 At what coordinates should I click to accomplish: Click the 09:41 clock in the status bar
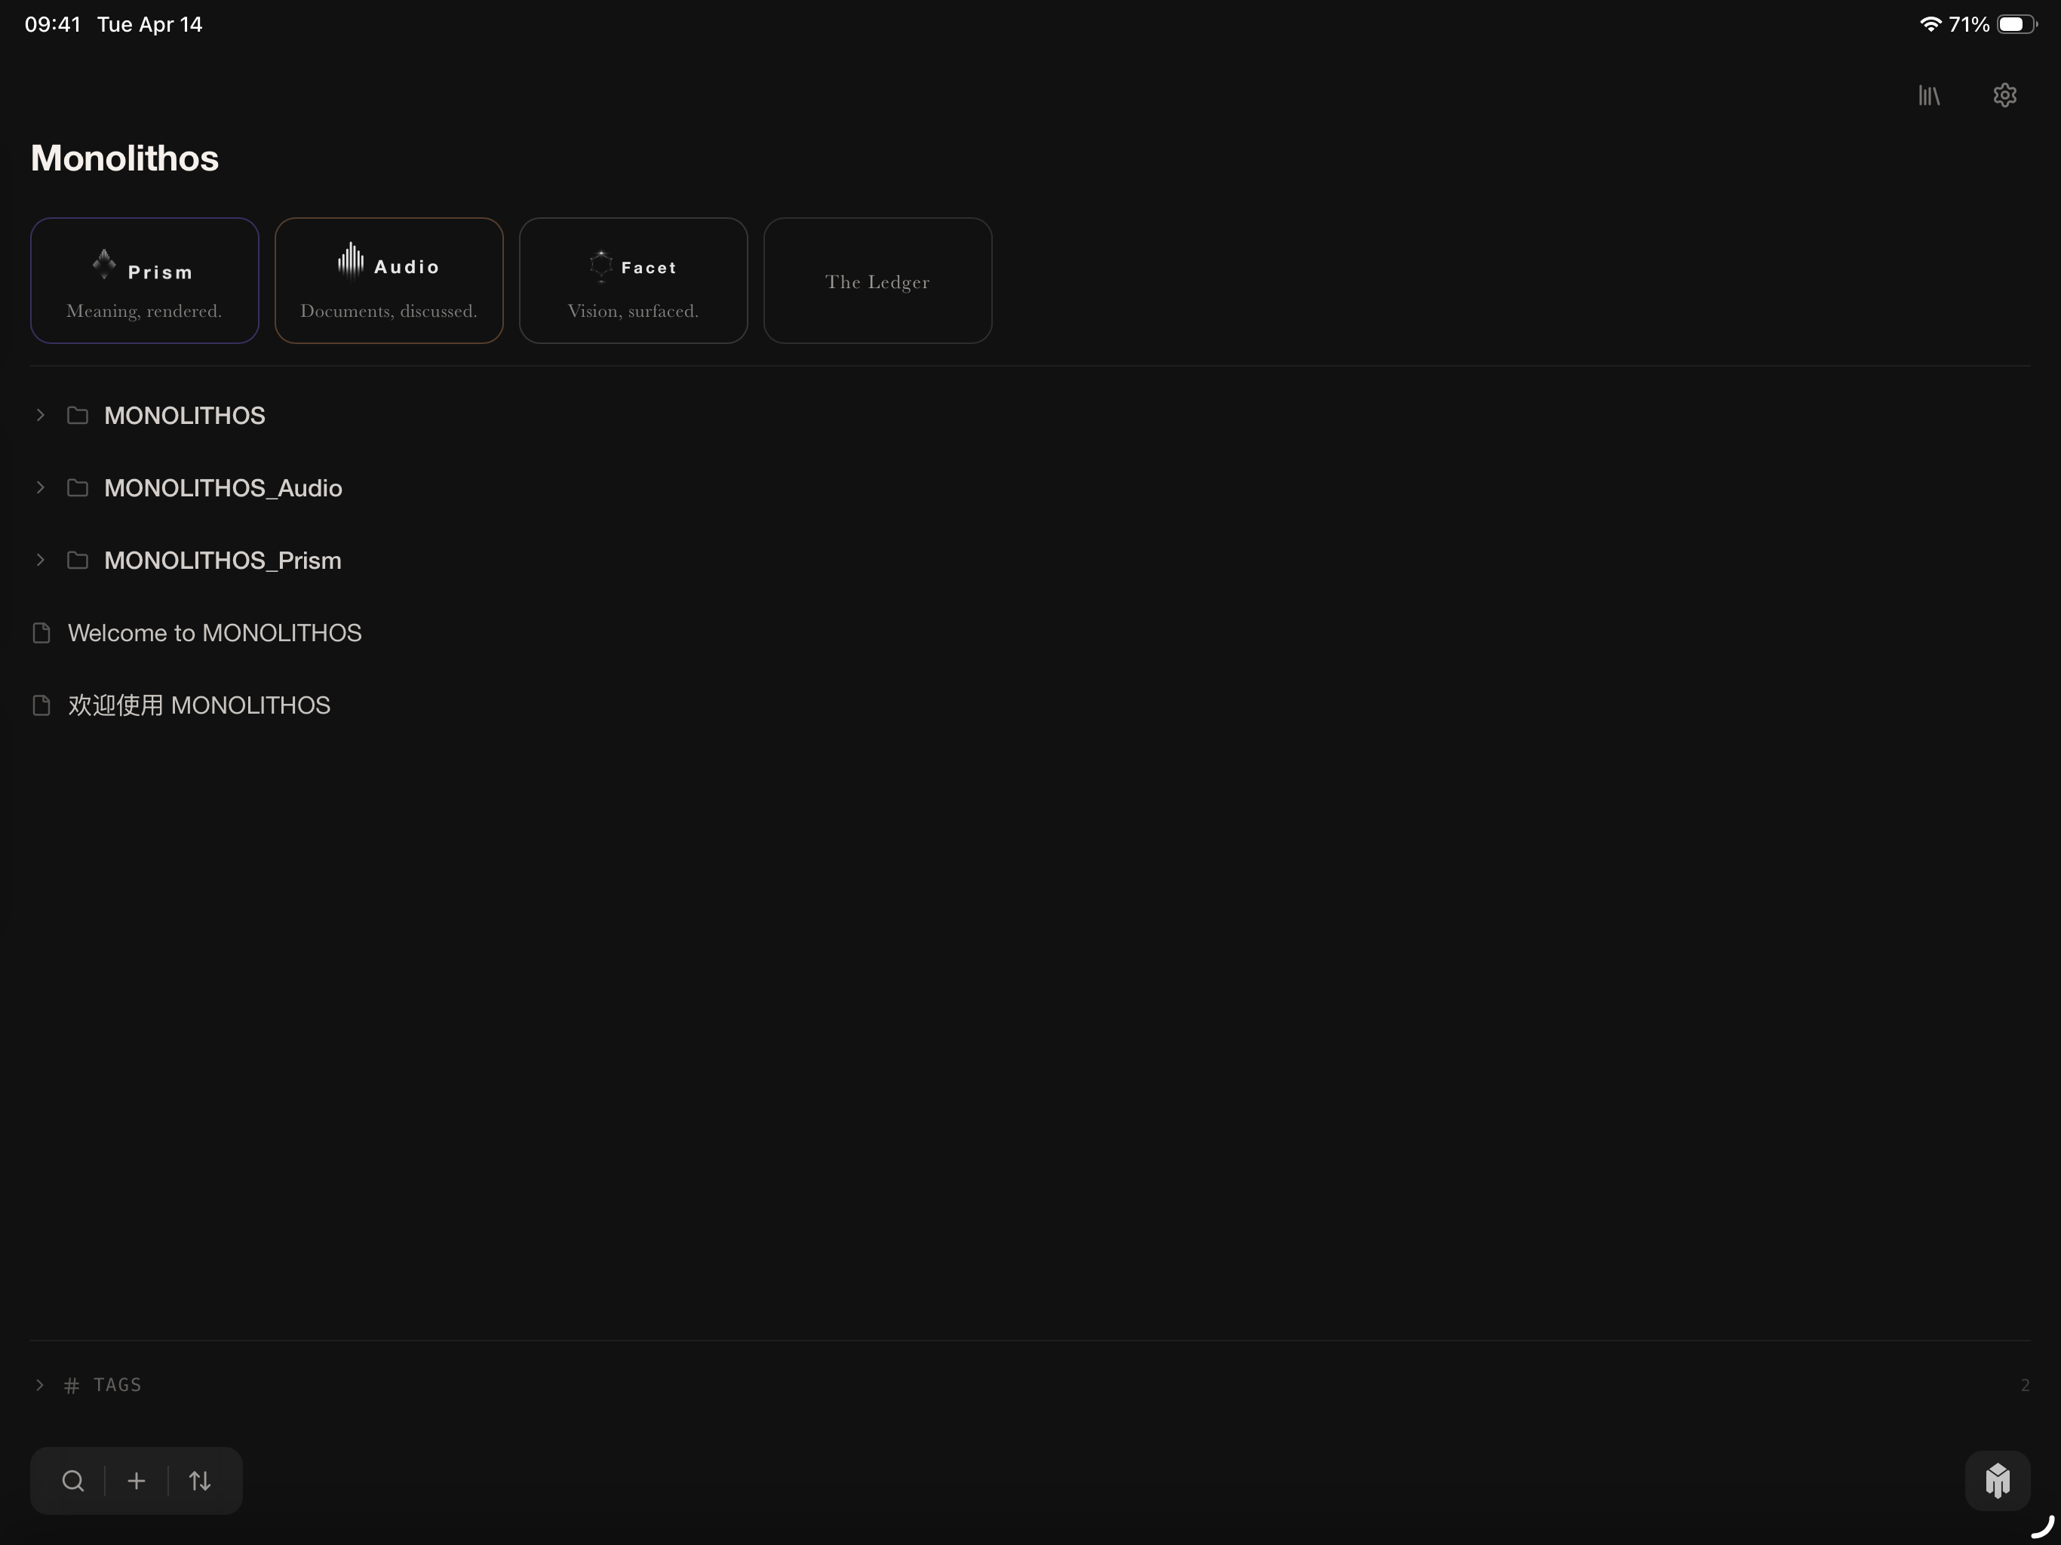click(53, 24)
